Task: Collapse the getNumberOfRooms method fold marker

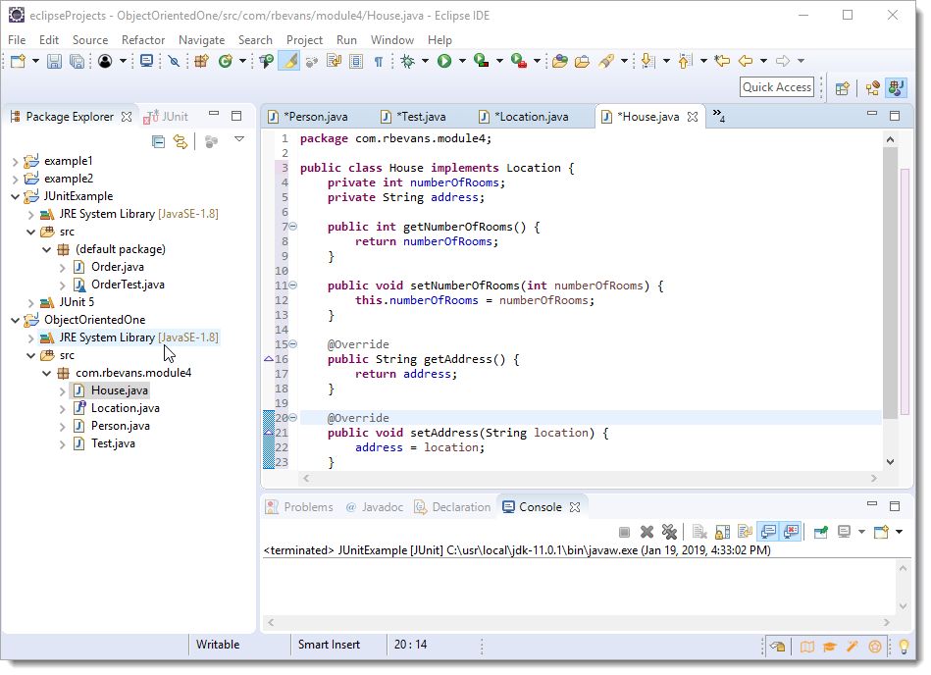Action: click(x=293, y=227)
